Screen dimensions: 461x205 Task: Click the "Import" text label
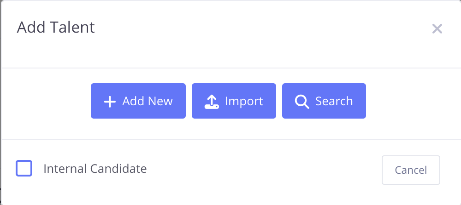pos(244,101)
